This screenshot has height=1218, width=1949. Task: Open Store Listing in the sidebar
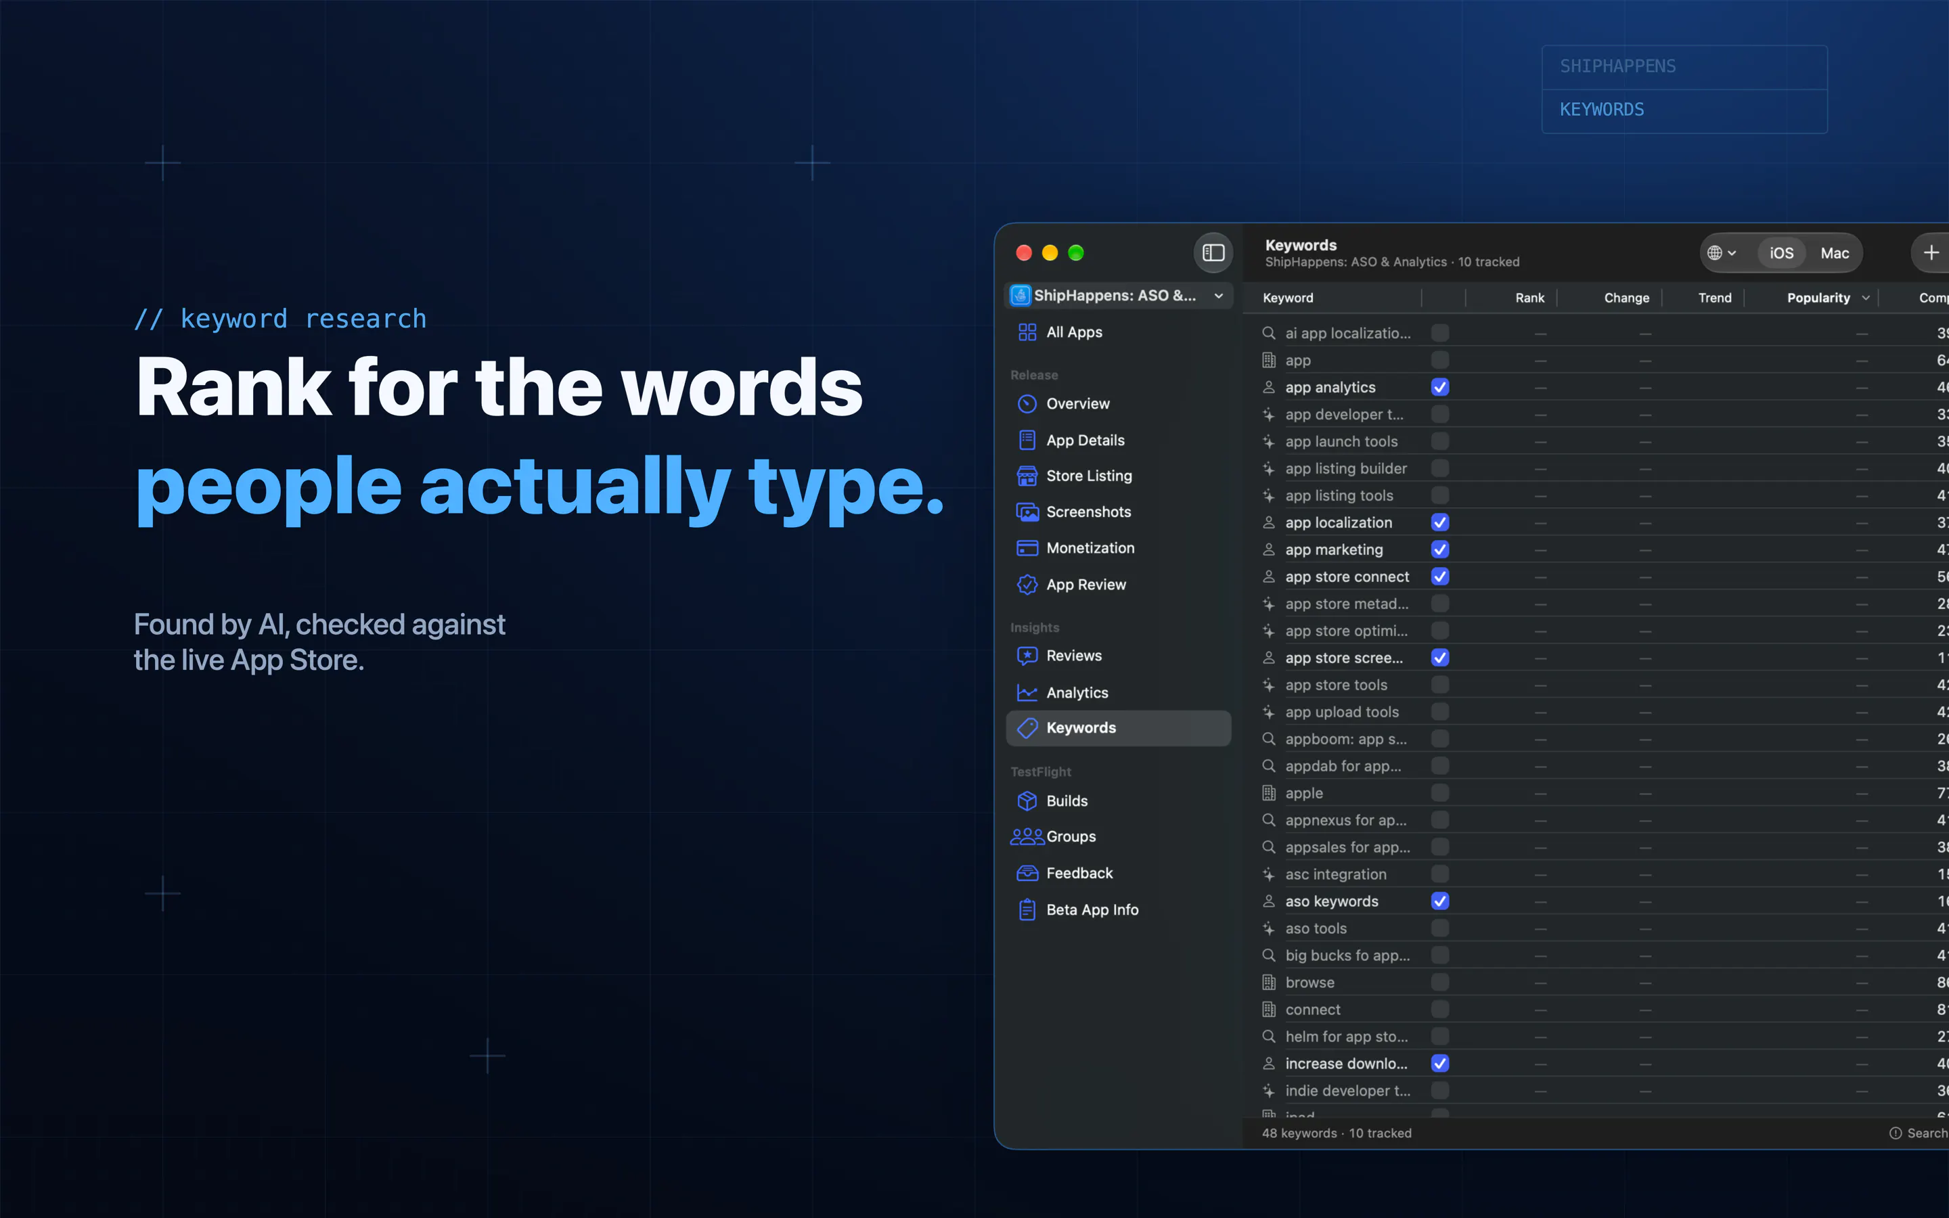point(1119,476)
